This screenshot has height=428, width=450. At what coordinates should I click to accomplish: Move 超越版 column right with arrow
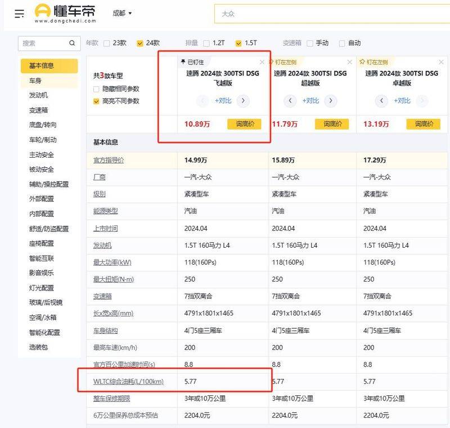tap(331, 101)
